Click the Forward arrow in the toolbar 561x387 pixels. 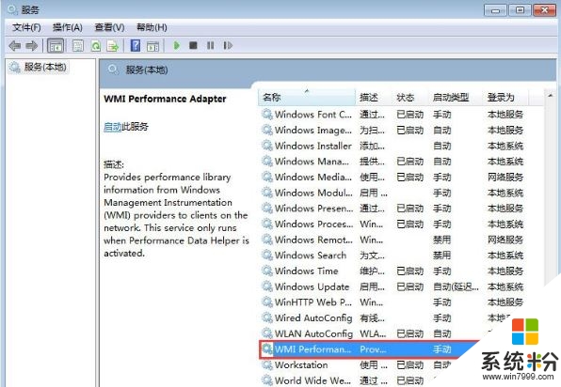click(32, 46)
